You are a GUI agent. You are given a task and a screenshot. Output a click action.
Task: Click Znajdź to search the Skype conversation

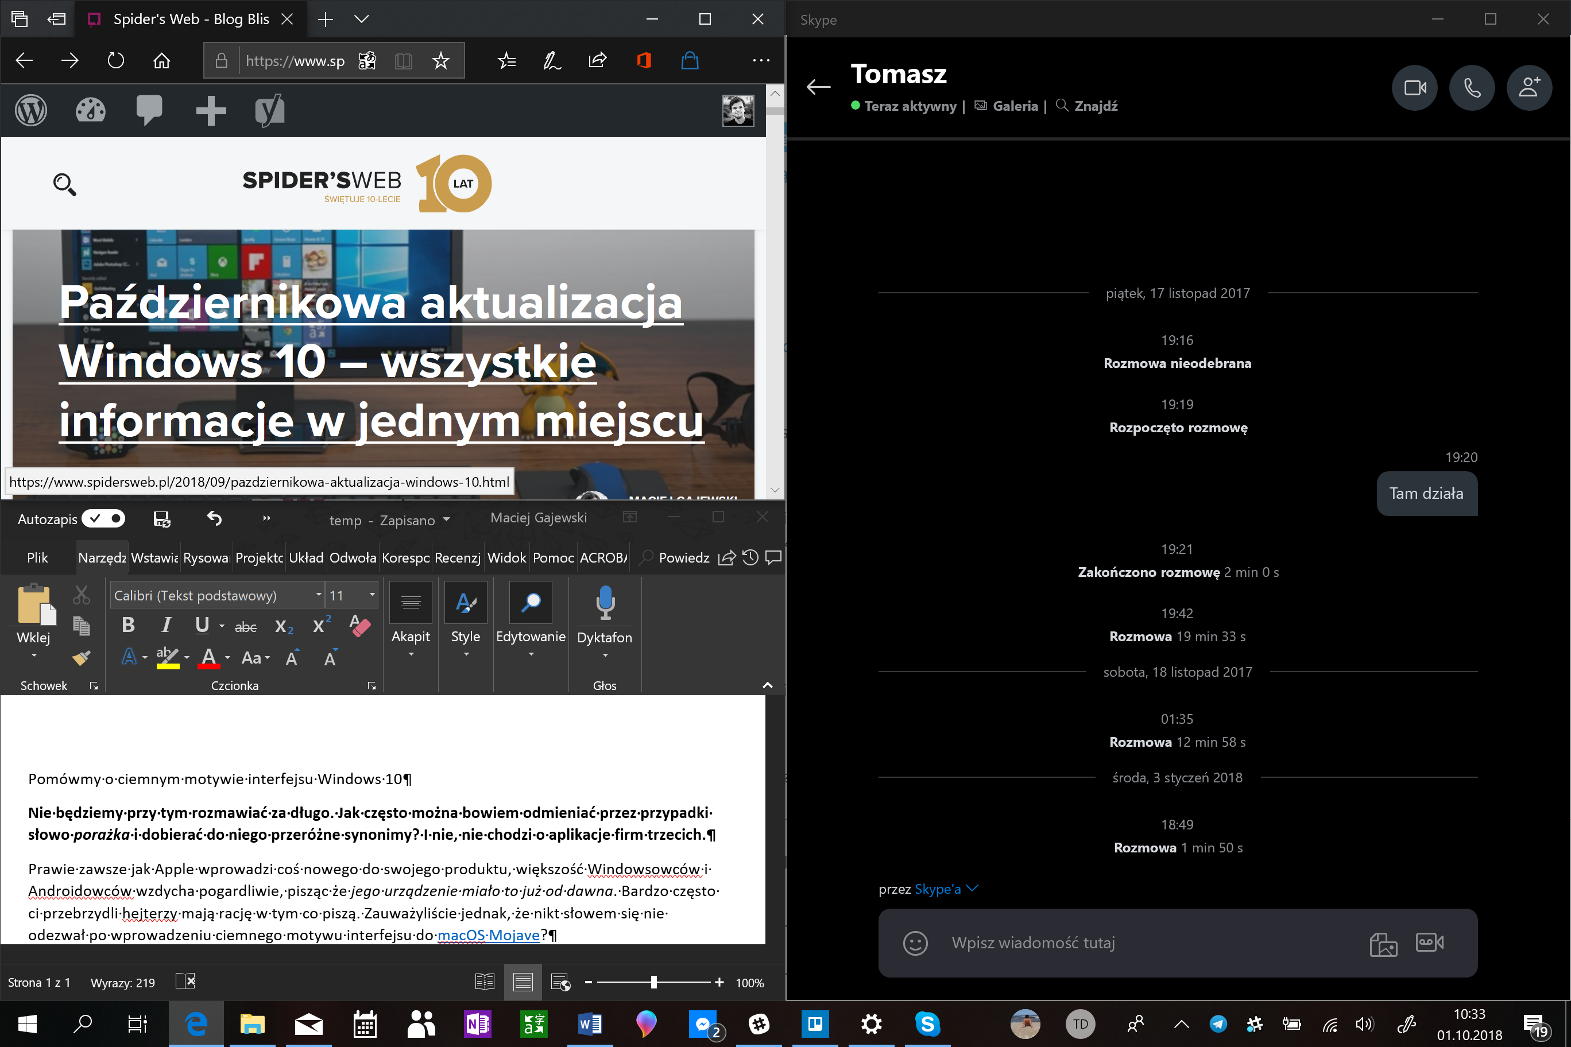[1087, 106]
